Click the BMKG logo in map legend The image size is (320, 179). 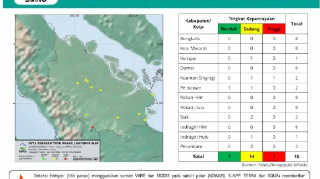[23, 147]
